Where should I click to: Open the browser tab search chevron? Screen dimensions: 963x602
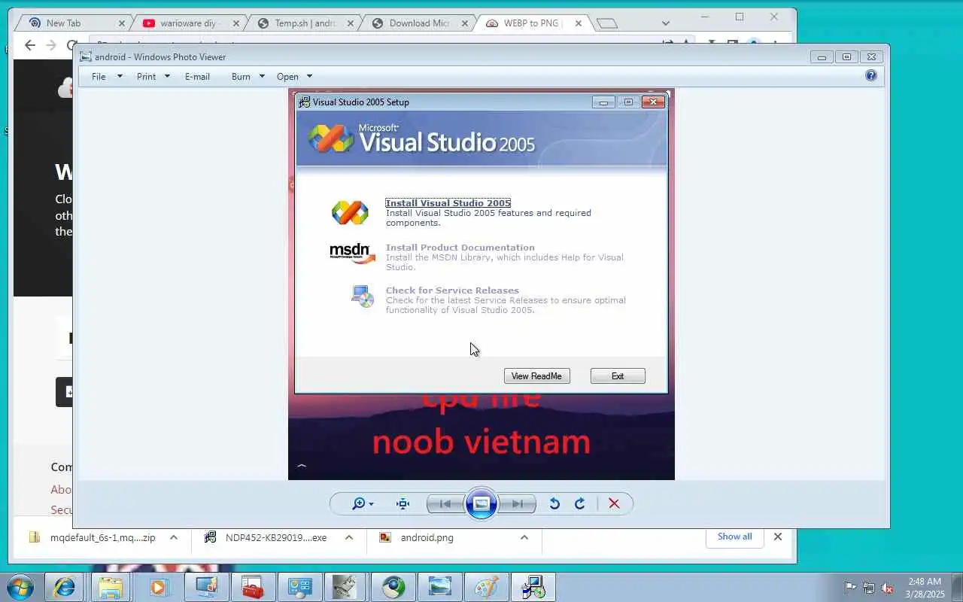(x=666, y=23)
